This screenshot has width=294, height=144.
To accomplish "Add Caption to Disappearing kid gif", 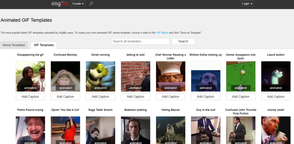I will 30,97.
